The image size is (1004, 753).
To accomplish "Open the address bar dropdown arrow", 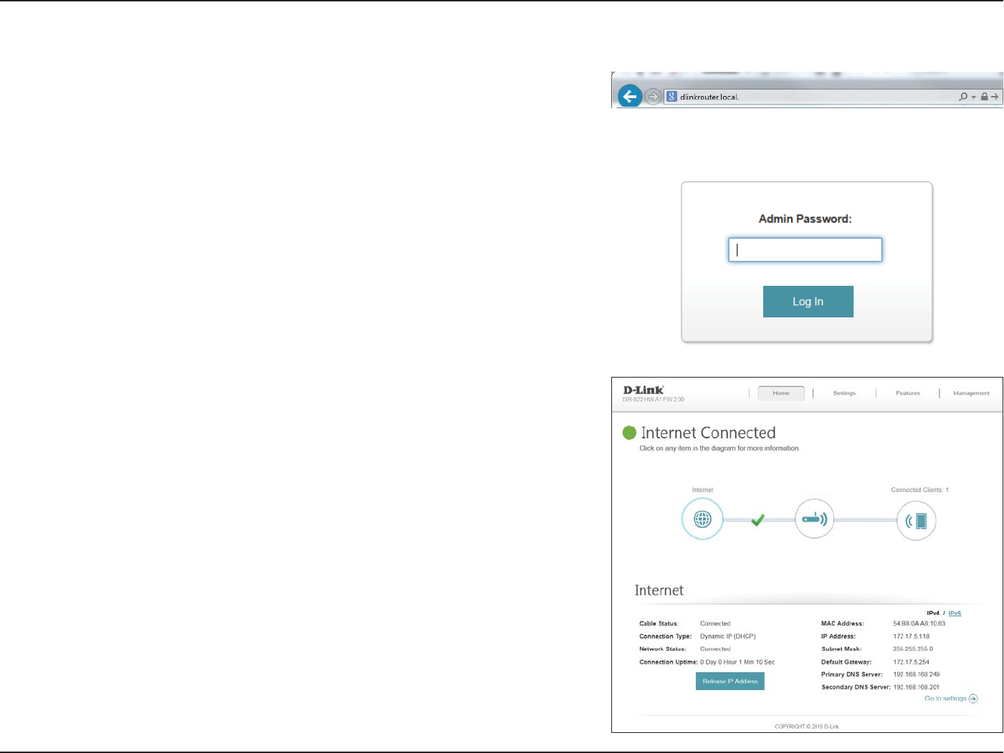I will 973,97.
